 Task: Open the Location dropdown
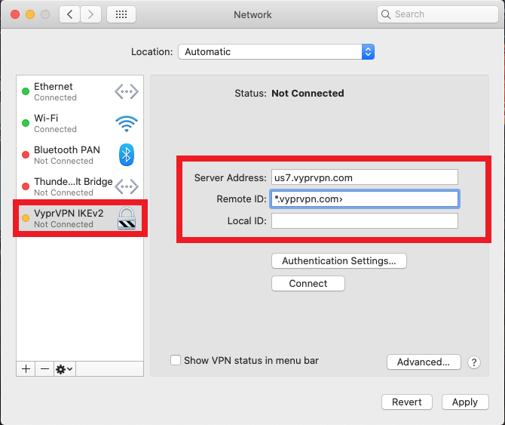point(276,51)
